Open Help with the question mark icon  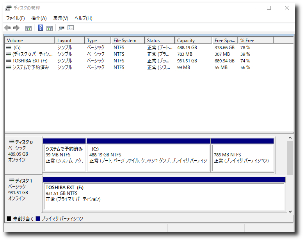coord(40,28)
